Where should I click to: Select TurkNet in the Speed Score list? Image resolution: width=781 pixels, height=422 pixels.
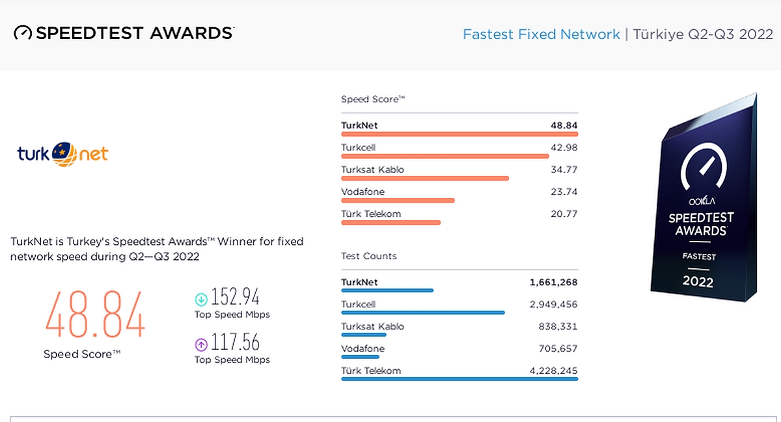pos(359,125)
